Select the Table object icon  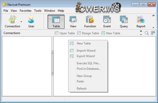(x=56, y=22)
